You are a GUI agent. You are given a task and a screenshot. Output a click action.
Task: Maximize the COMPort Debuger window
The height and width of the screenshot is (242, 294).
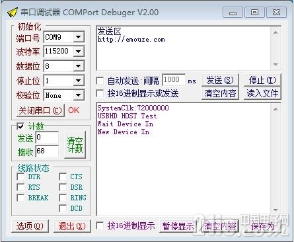point(254,13)
